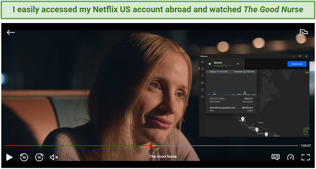Select the Mexico server pin
This screenshot has width=316, height=169.
pos(243,119)
